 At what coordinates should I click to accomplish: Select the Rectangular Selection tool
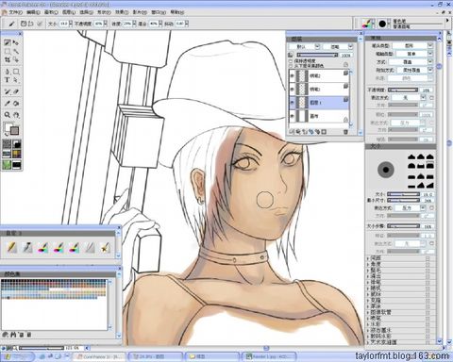click(x=8, y=51)
